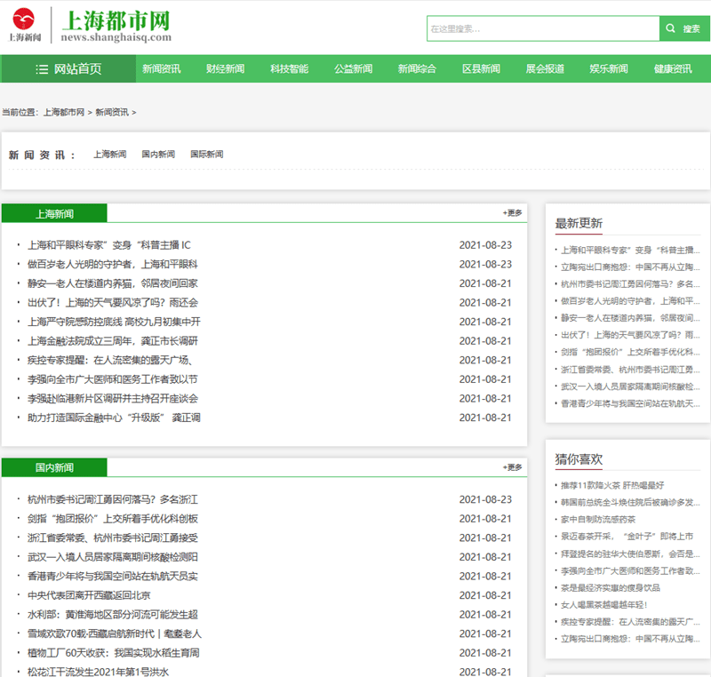
Task: Click the magnifier search button
Action: click(672, 28)
